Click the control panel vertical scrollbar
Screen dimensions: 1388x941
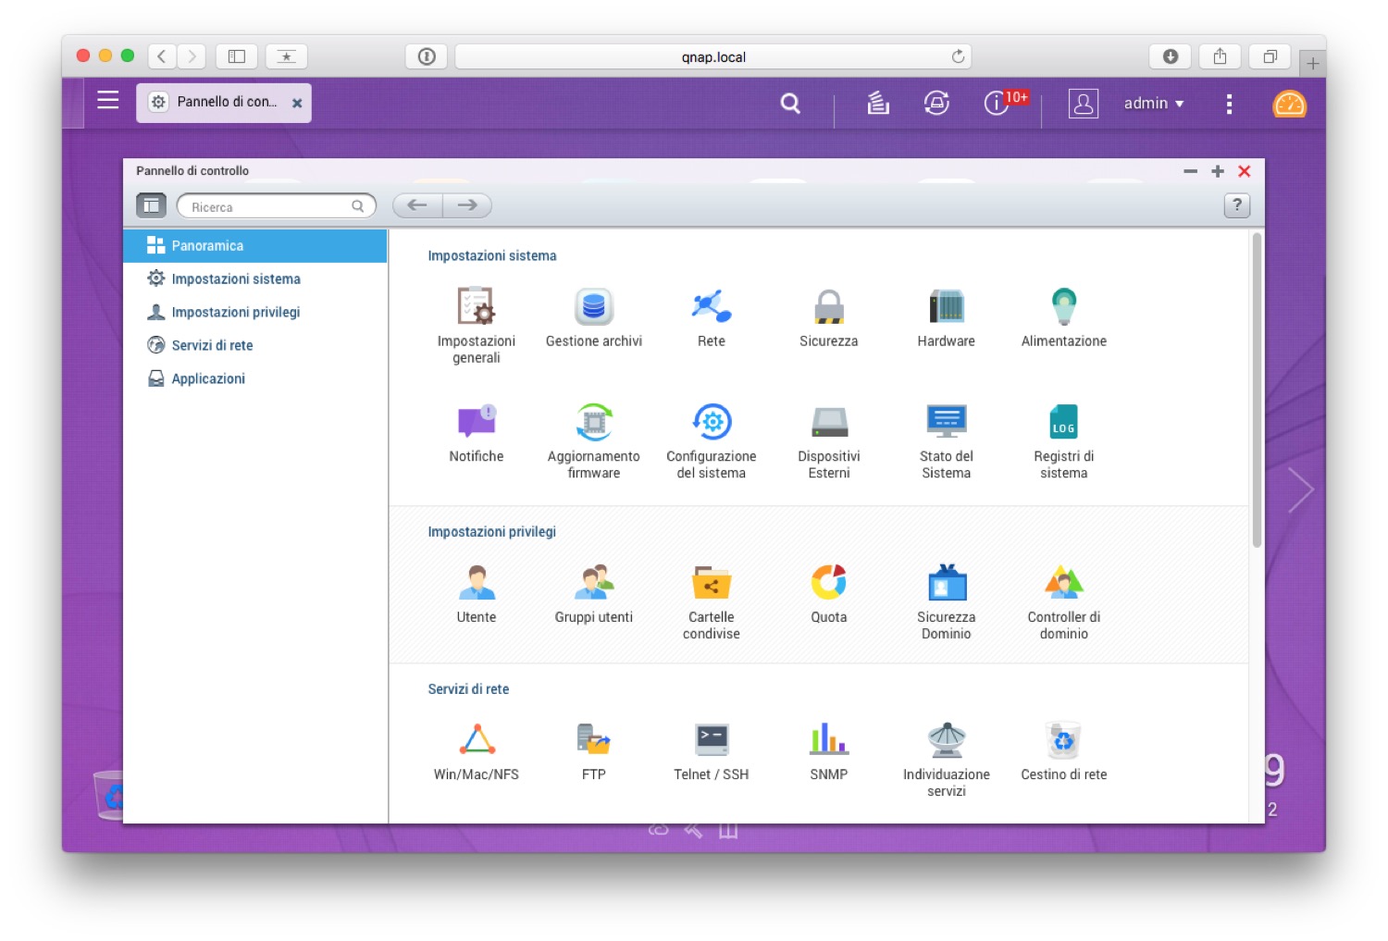coord(1257,390)
